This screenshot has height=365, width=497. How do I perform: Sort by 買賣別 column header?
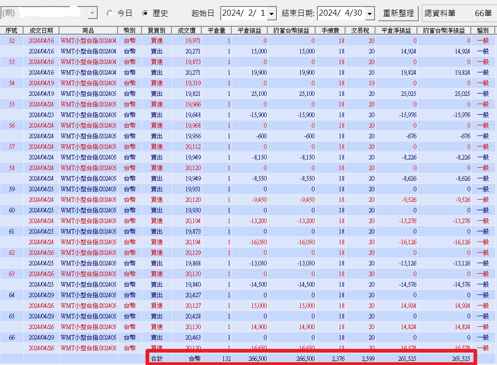click(x=157, y=30)
